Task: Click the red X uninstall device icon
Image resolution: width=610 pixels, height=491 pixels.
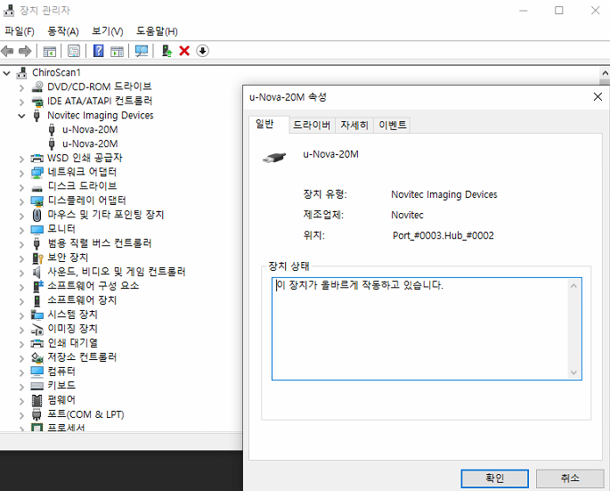Action: coord(184,51)
